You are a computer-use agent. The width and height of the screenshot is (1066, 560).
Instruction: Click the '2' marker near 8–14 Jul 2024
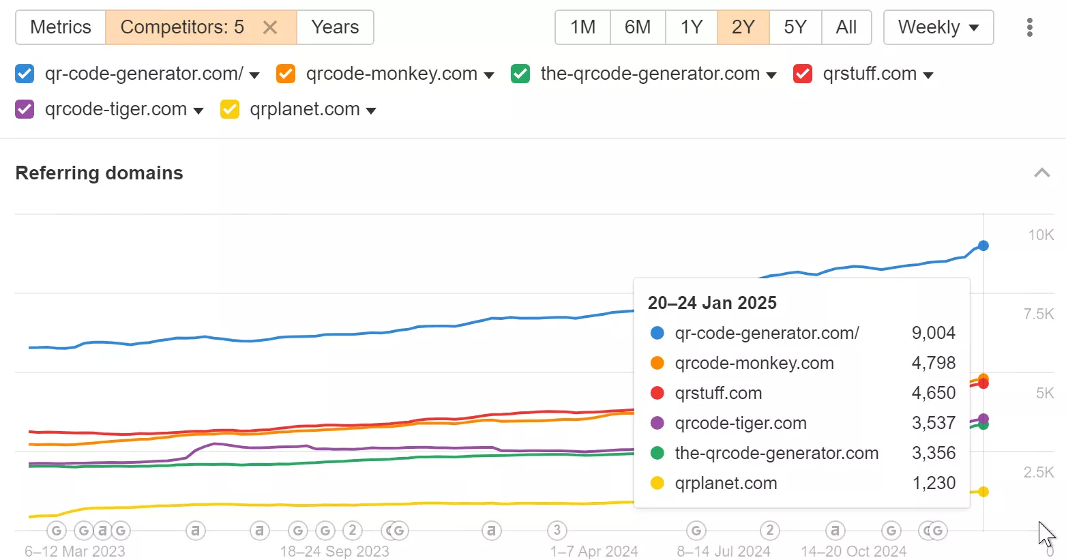click(770, 530)
